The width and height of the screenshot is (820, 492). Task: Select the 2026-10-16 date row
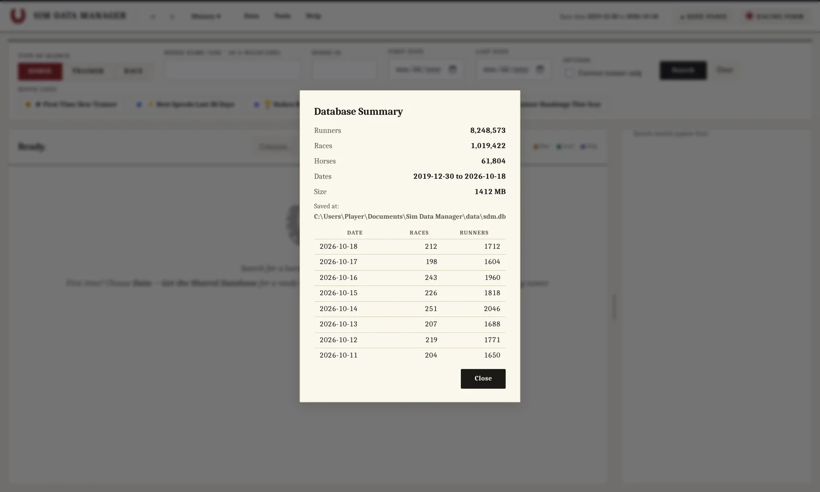(409, 278)
